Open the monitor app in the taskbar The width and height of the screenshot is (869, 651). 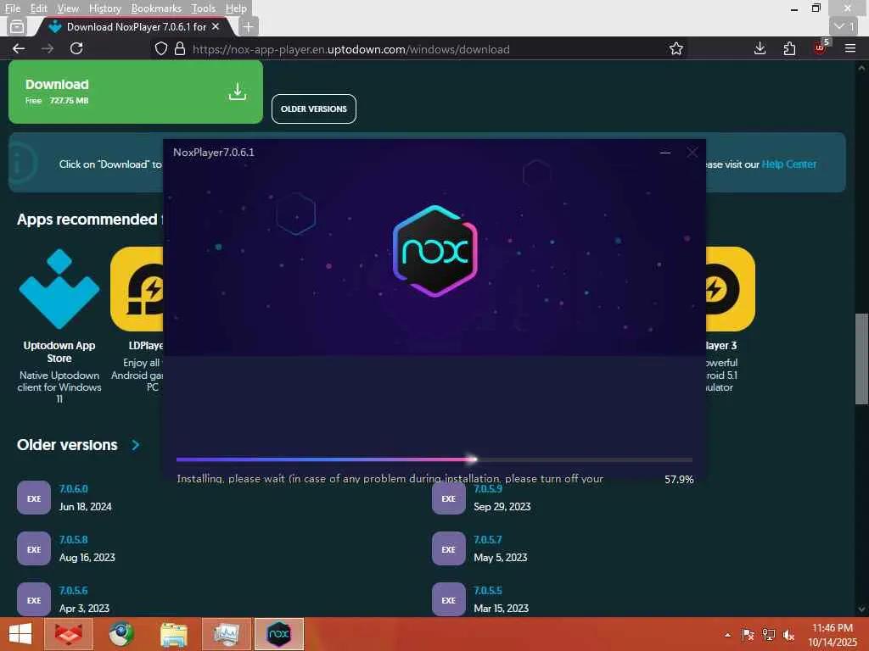pos(226,634)
